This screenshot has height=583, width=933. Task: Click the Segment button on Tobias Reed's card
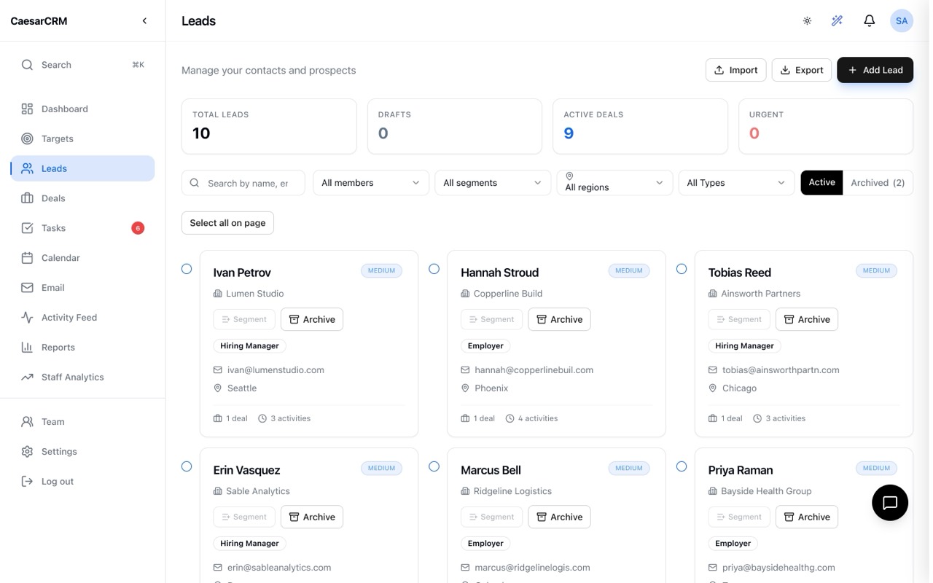pyautogui.click(x=739, y=319)
